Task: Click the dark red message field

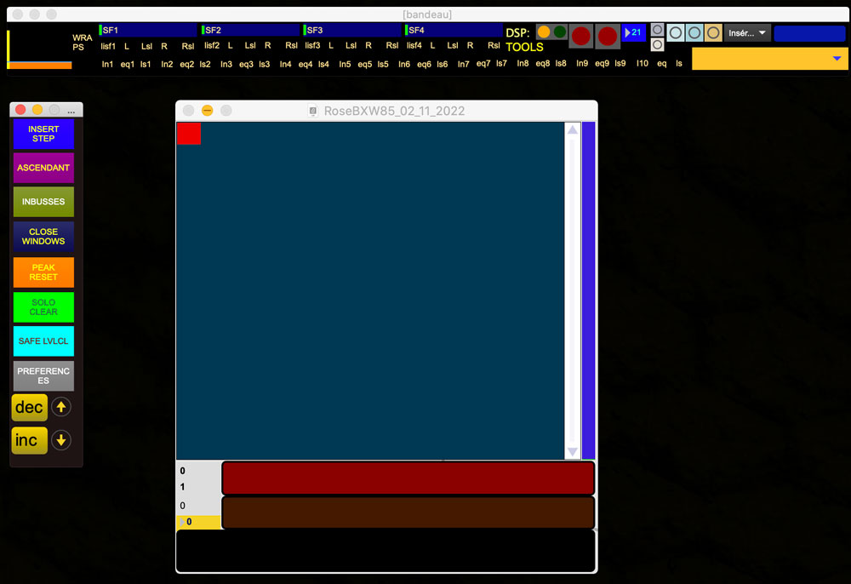Action: pyautogui.click(x=408, y=478)
